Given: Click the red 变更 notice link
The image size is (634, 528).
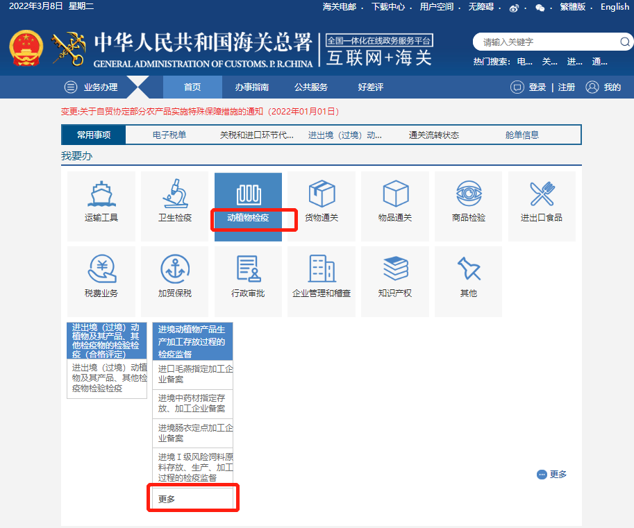Looking at the screenshot, I should point(200,111).
